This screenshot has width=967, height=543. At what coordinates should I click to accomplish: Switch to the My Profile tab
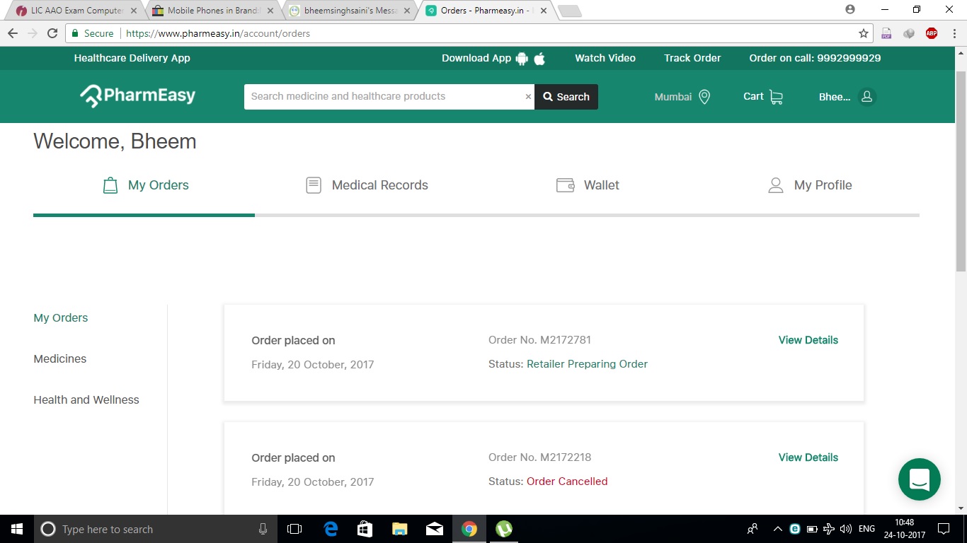(810, 185)
